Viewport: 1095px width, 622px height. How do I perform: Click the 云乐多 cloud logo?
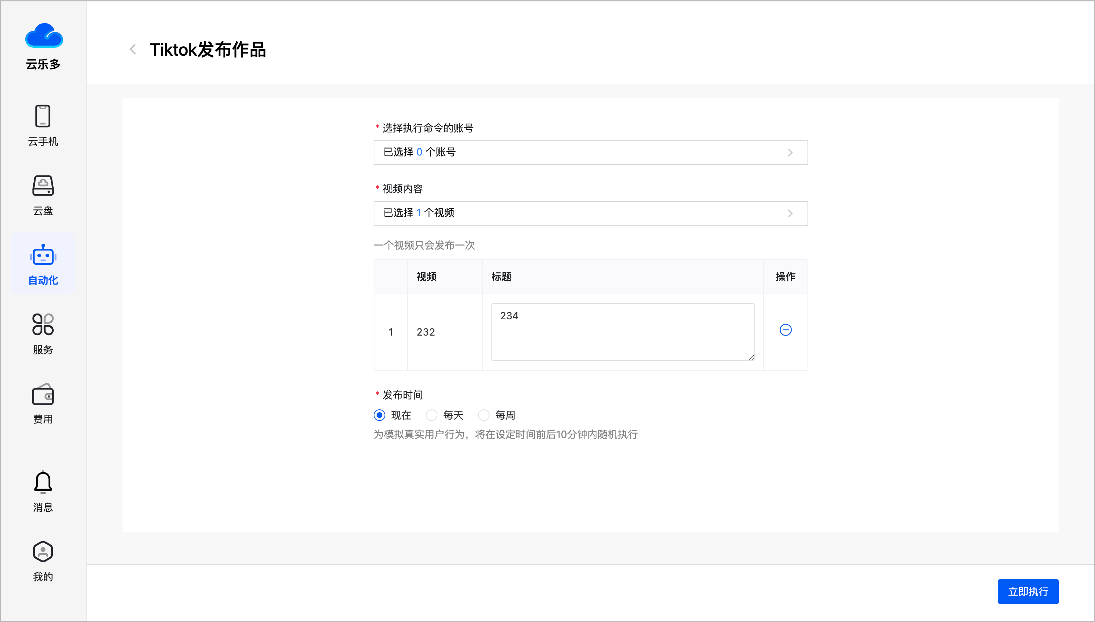click(x=43, y=35)
